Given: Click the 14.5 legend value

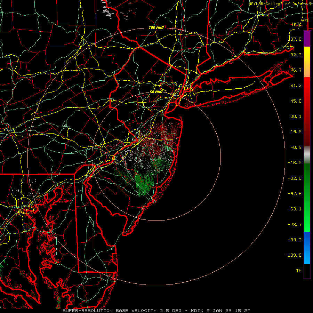Looking at the screenshot, I should 296,132.
